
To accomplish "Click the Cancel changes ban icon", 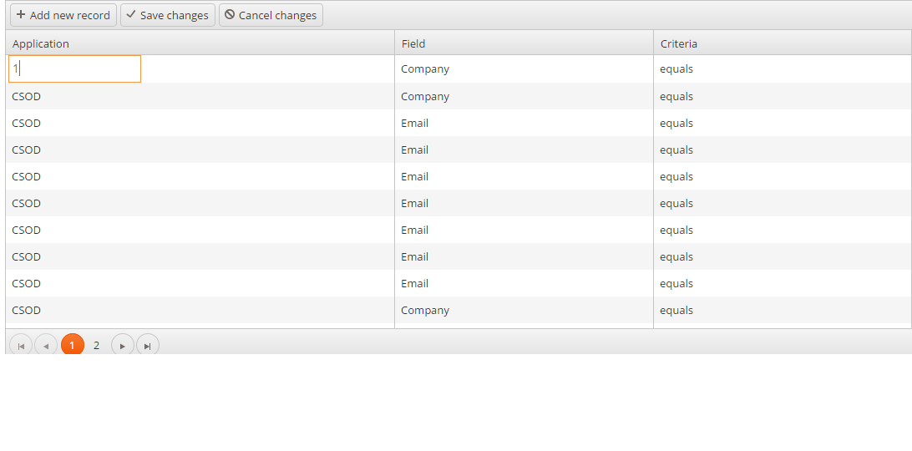I will coord(230,15).
